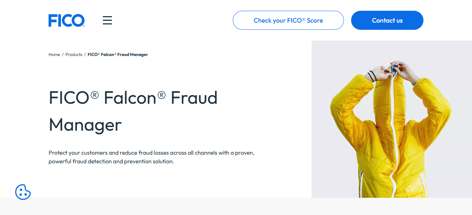Select the blue cookie icon in bottom left
This screenshot has width=472, height=215.
coord(23,192)
